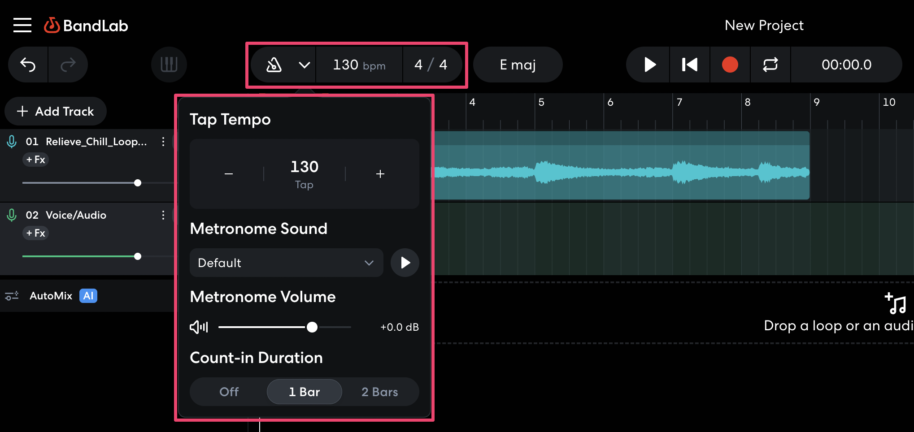Viewport: 914px width, 432px height.
Task: Toggle the metronome icon
Action: coord(274,65)
